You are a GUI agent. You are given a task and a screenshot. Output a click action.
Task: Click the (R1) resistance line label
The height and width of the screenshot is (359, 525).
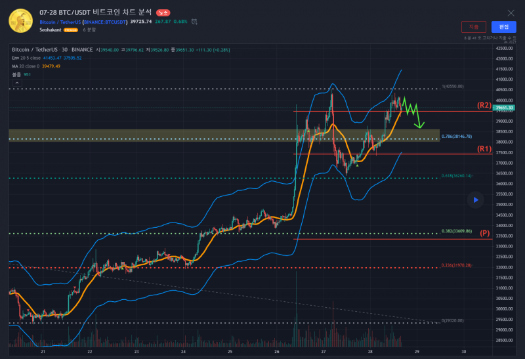pos(484,149)
